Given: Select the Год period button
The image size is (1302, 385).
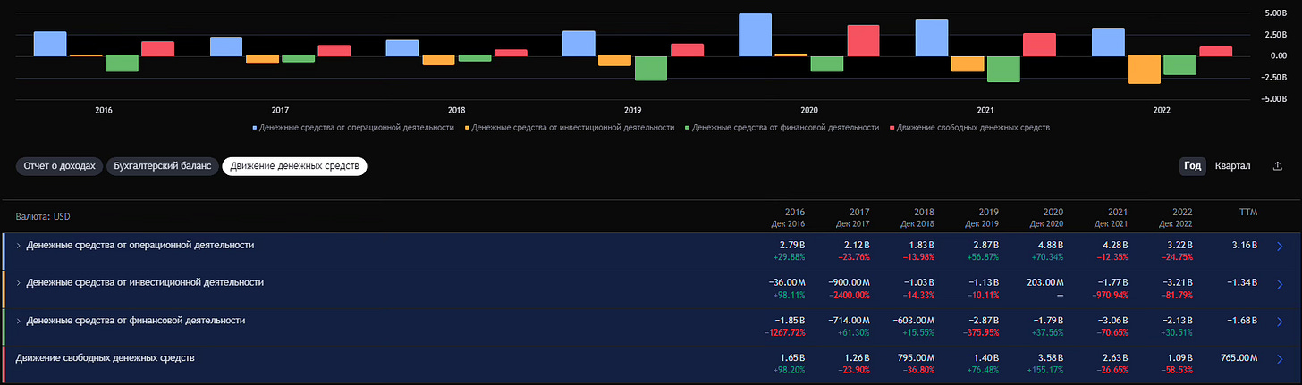Looking at the screenshot, I should pos(1193,166).
